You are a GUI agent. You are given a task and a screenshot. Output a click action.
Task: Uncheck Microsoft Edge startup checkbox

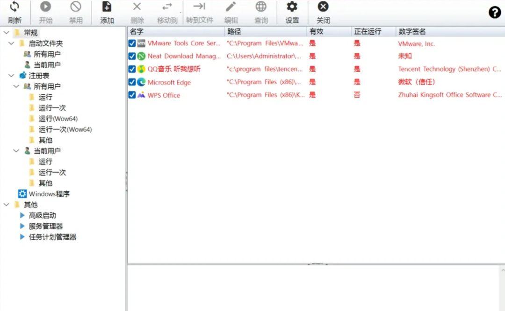click(132, 82)
